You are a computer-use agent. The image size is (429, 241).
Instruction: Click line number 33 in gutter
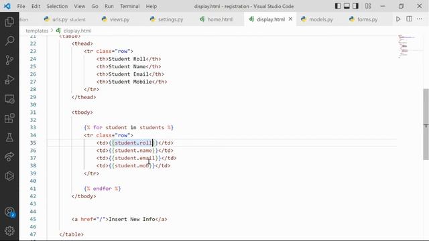tap(33, 128)
